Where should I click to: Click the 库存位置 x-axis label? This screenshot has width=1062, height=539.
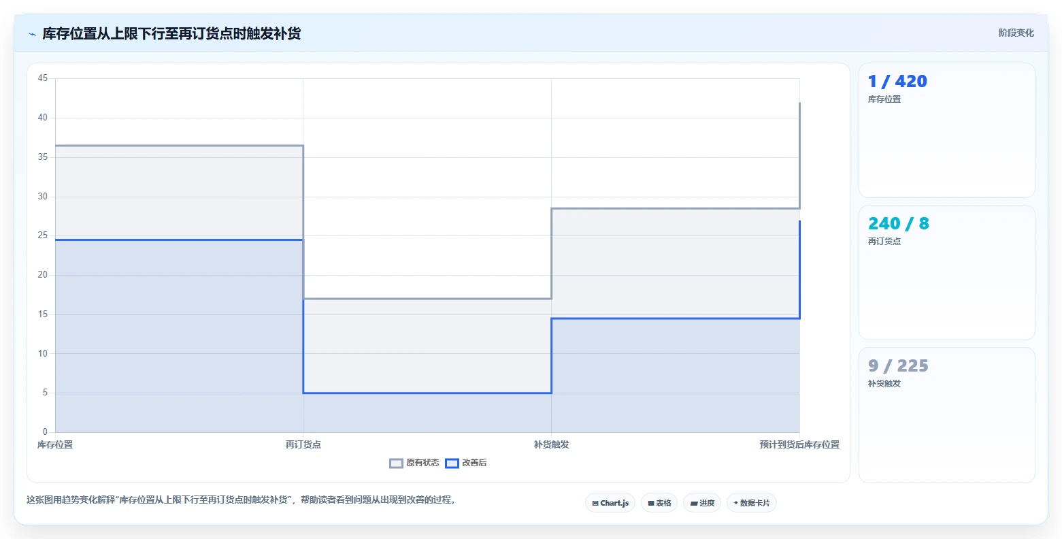point(55,445)
